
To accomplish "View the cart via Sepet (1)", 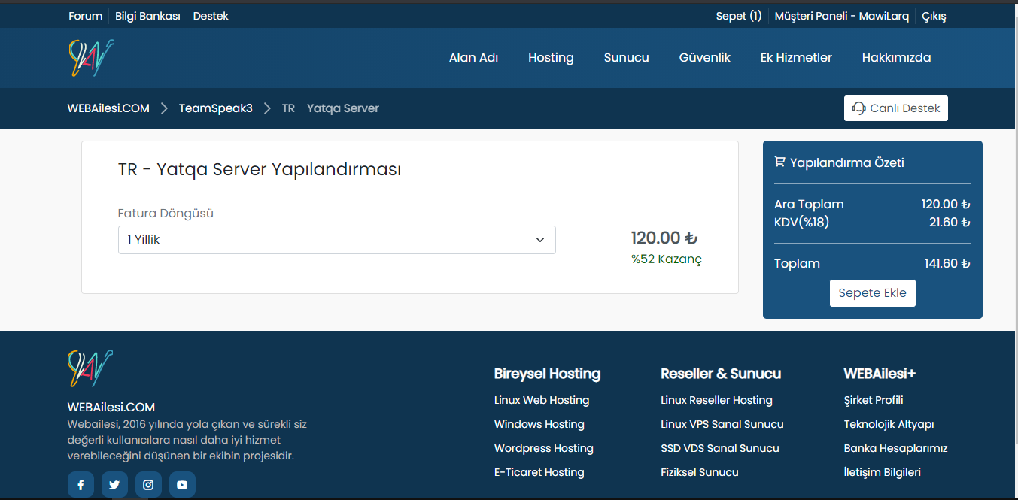I will (739, 16).
